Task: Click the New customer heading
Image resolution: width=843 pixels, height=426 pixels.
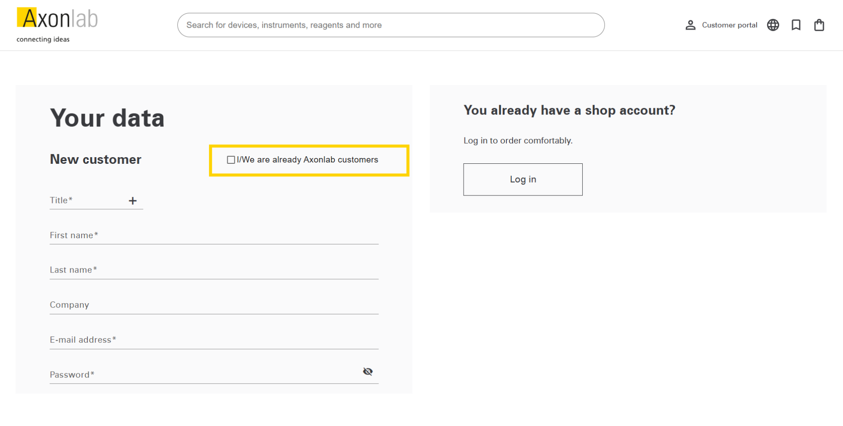Action: point(95,159)
